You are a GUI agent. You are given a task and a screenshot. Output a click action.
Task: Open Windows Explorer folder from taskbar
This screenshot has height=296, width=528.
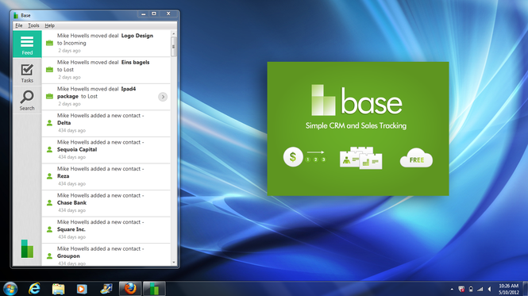coord(58,289)
